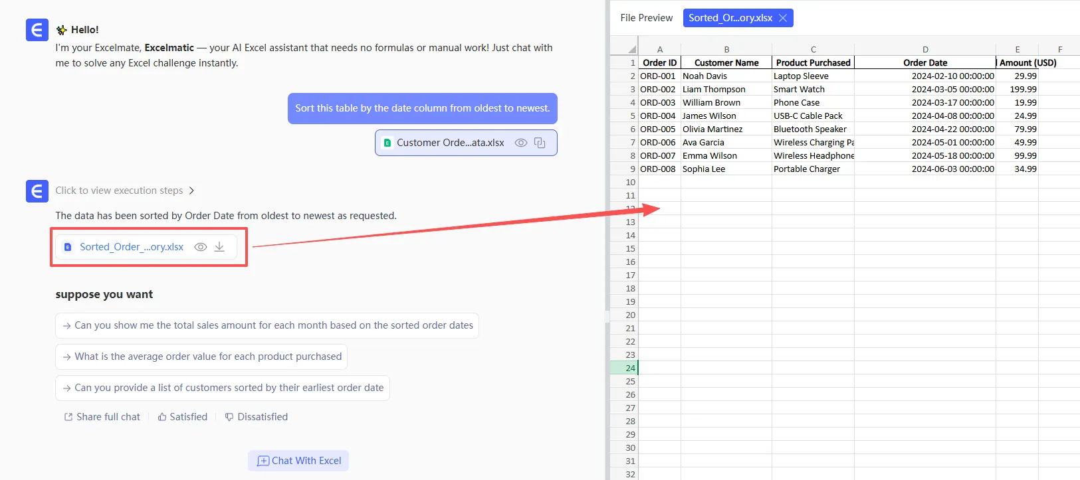
Task: Click the select-all corner of the spreadsheet
Action: point(625,49)
